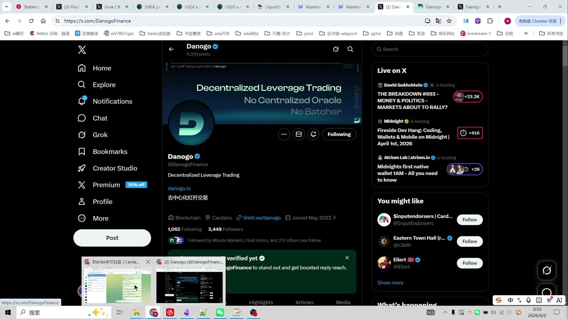This screenshot has height=319, width=568.
Task: Click the Post button
Action: (x=112, y=238)
